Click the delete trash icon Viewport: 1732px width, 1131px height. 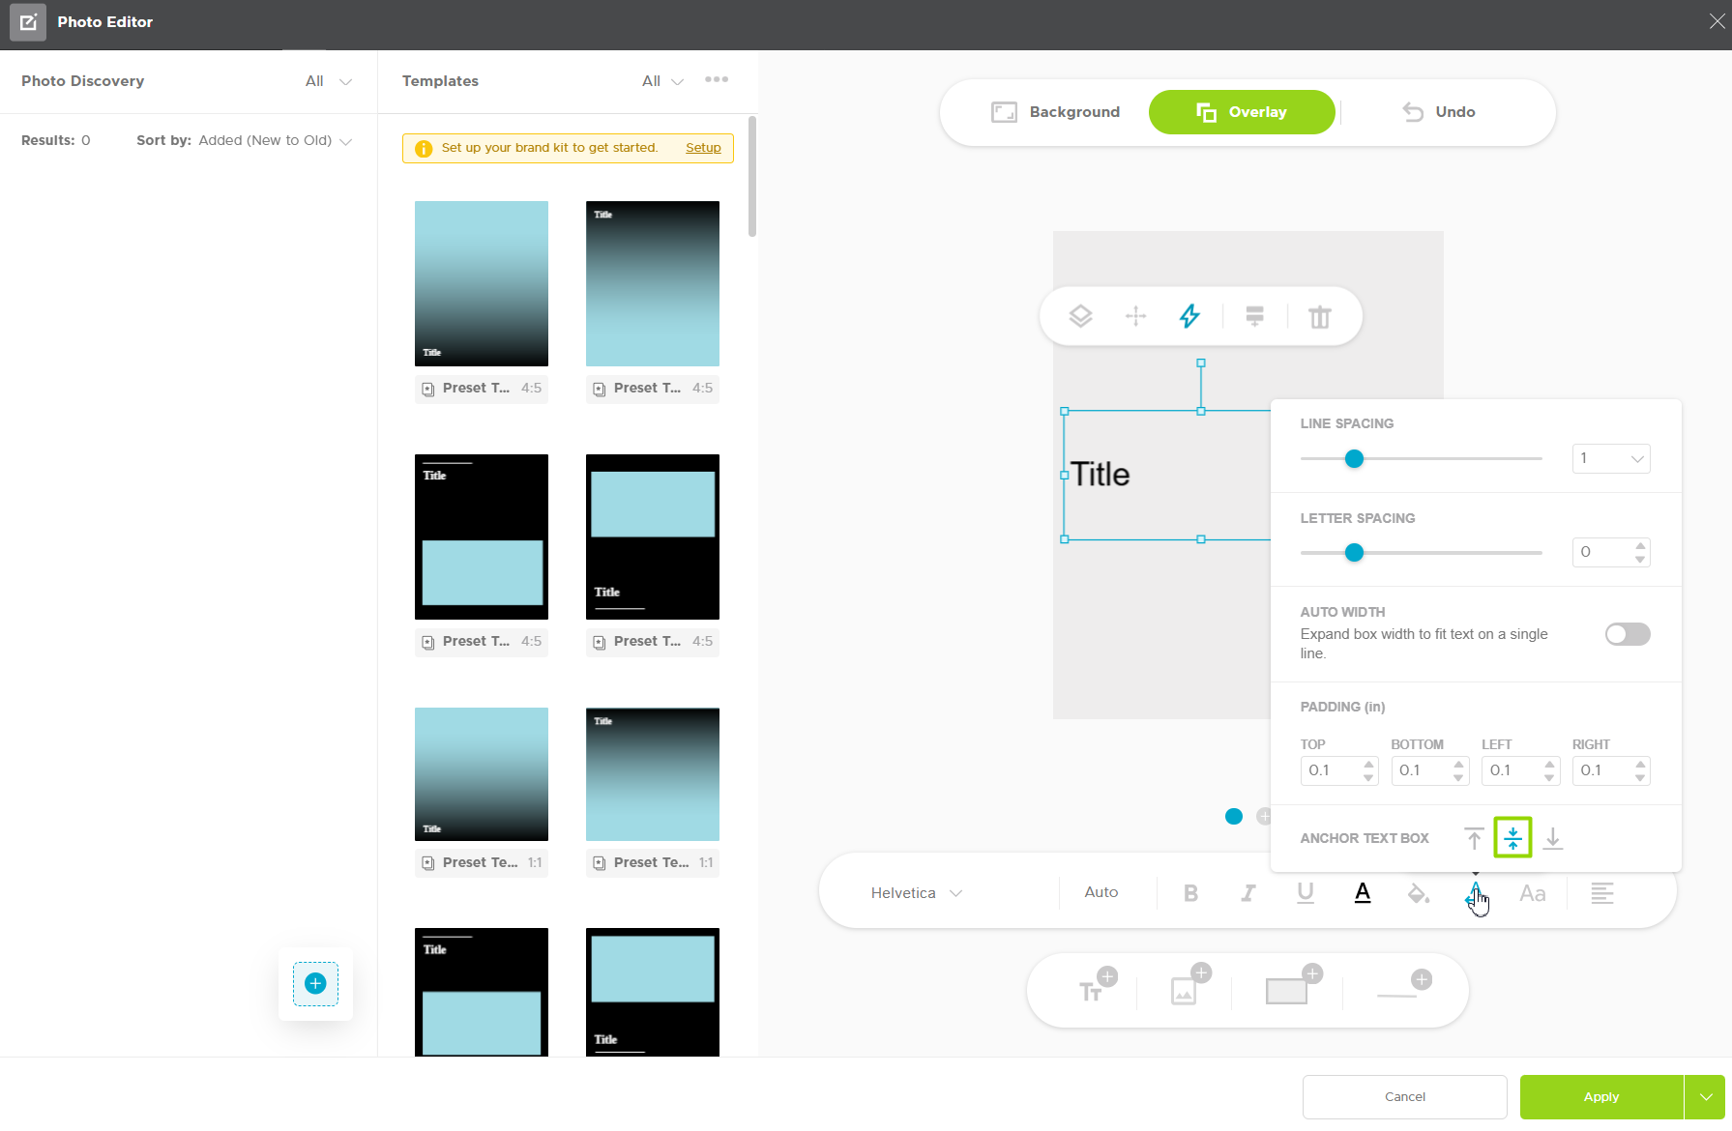[x=1320, y=316]
